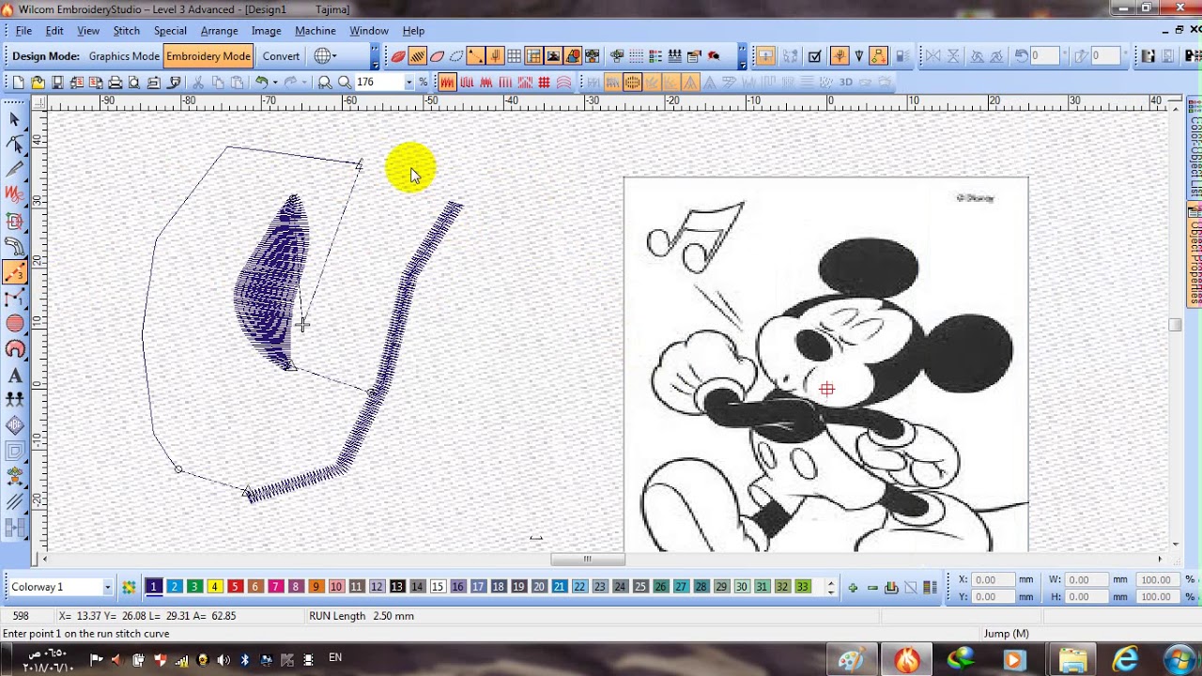Toggle the show picture icon
The width and height of the screenshot is (1202, 676).
553,56
